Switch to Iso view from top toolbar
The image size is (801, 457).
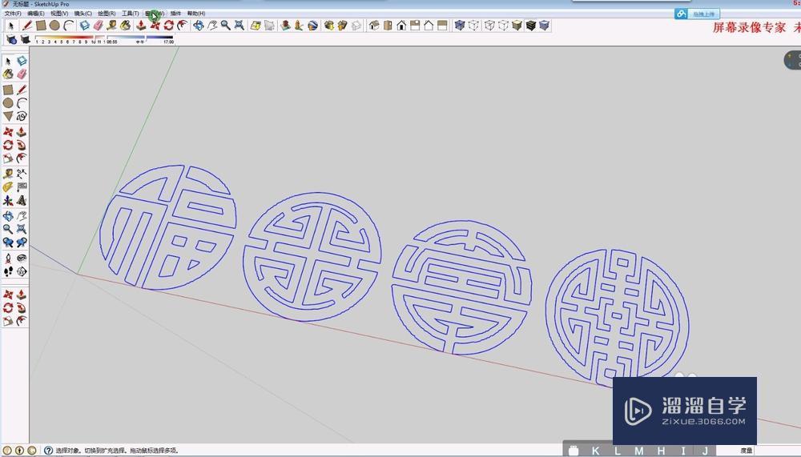pos(374,26)
